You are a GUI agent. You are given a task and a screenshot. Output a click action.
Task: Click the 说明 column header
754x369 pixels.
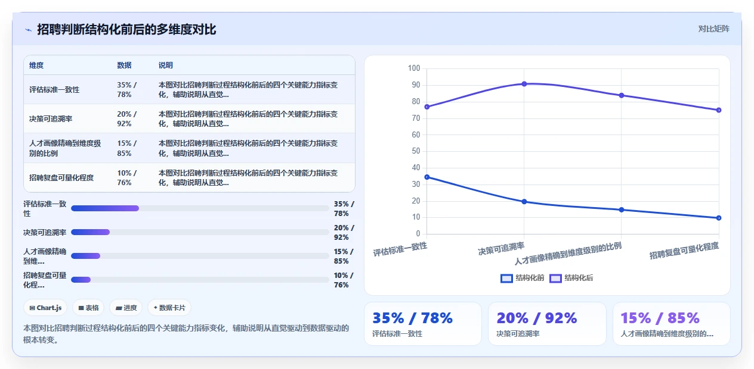coord(166,65)
